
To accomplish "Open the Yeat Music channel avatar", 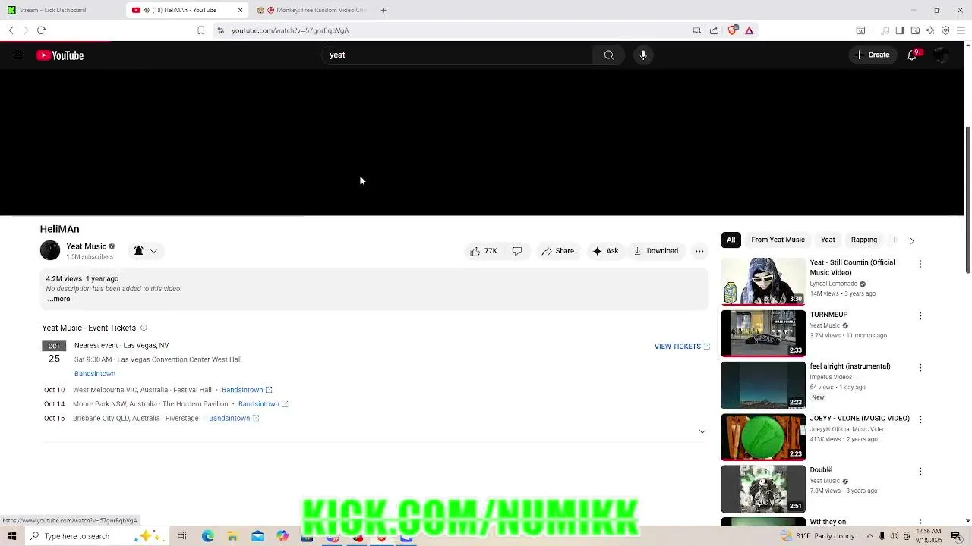I will [x=50, y=250].
